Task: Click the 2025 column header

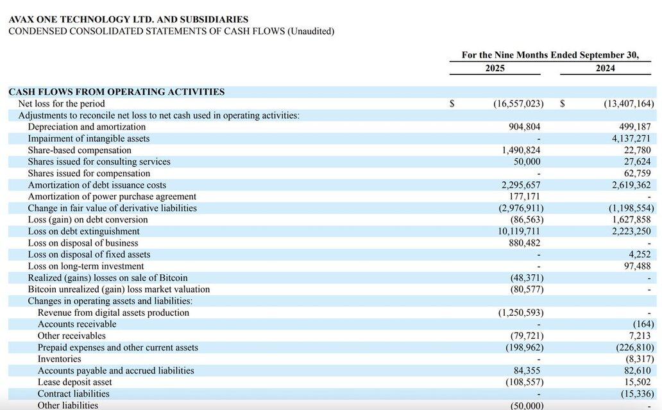Action: 495,69
